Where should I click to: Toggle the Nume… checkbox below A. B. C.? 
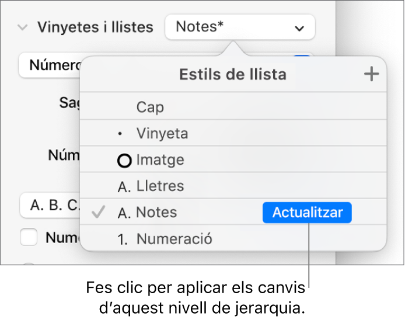tap(29, 237)
